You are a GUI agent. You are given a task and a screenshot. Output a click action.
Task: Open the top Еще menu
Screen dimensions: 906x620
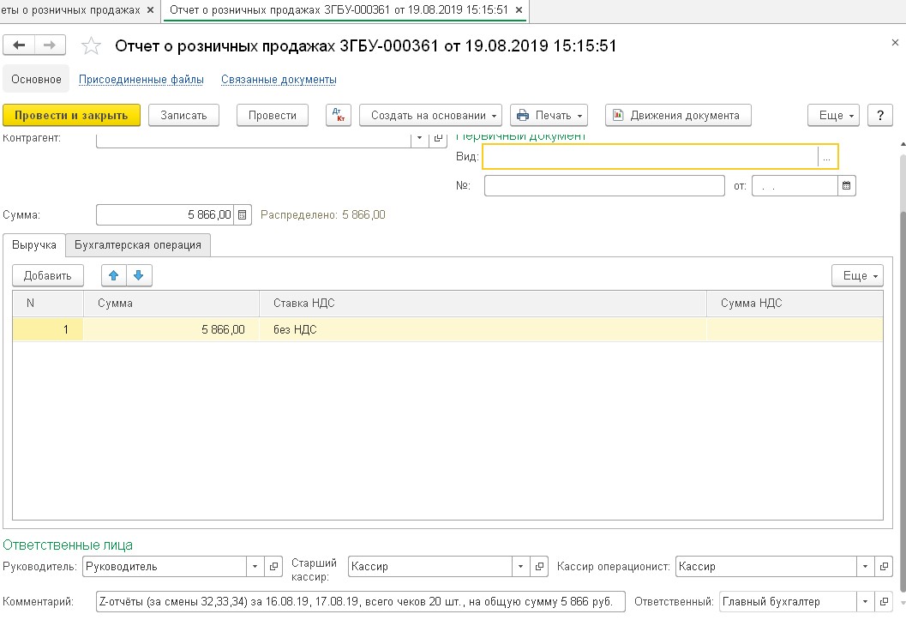[837, 115]
